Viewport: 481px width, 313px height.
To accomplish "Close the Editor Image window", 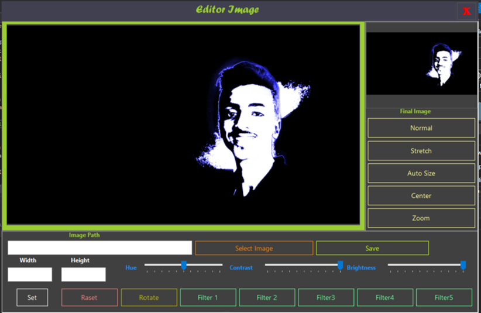I will tap(466, 11).
